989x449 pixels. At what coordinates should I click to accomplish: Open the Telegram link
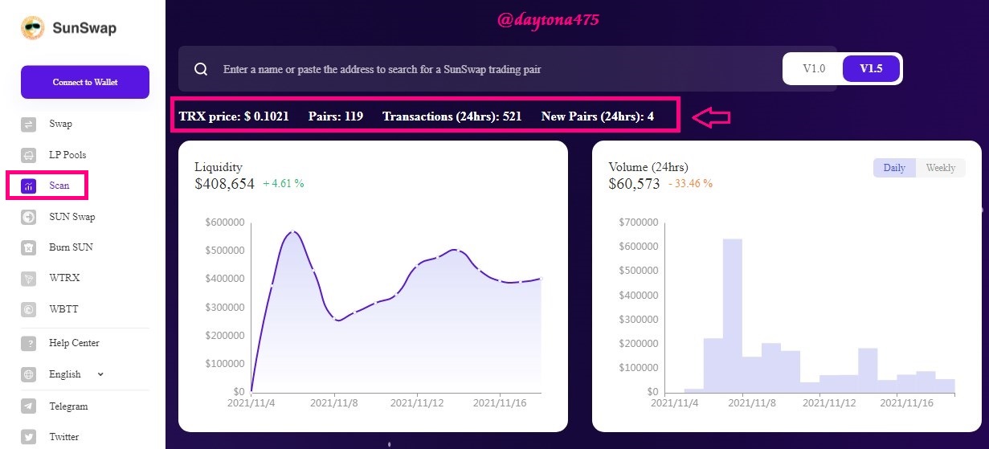click(68, 406)
